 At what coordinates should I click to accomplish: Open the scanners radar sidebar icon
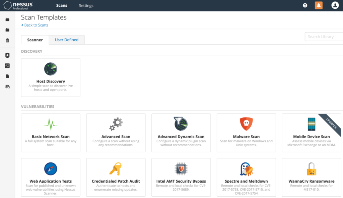7,87
